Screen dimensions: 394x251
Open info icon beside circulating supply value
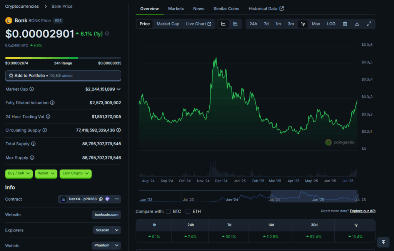click(119, 130)
